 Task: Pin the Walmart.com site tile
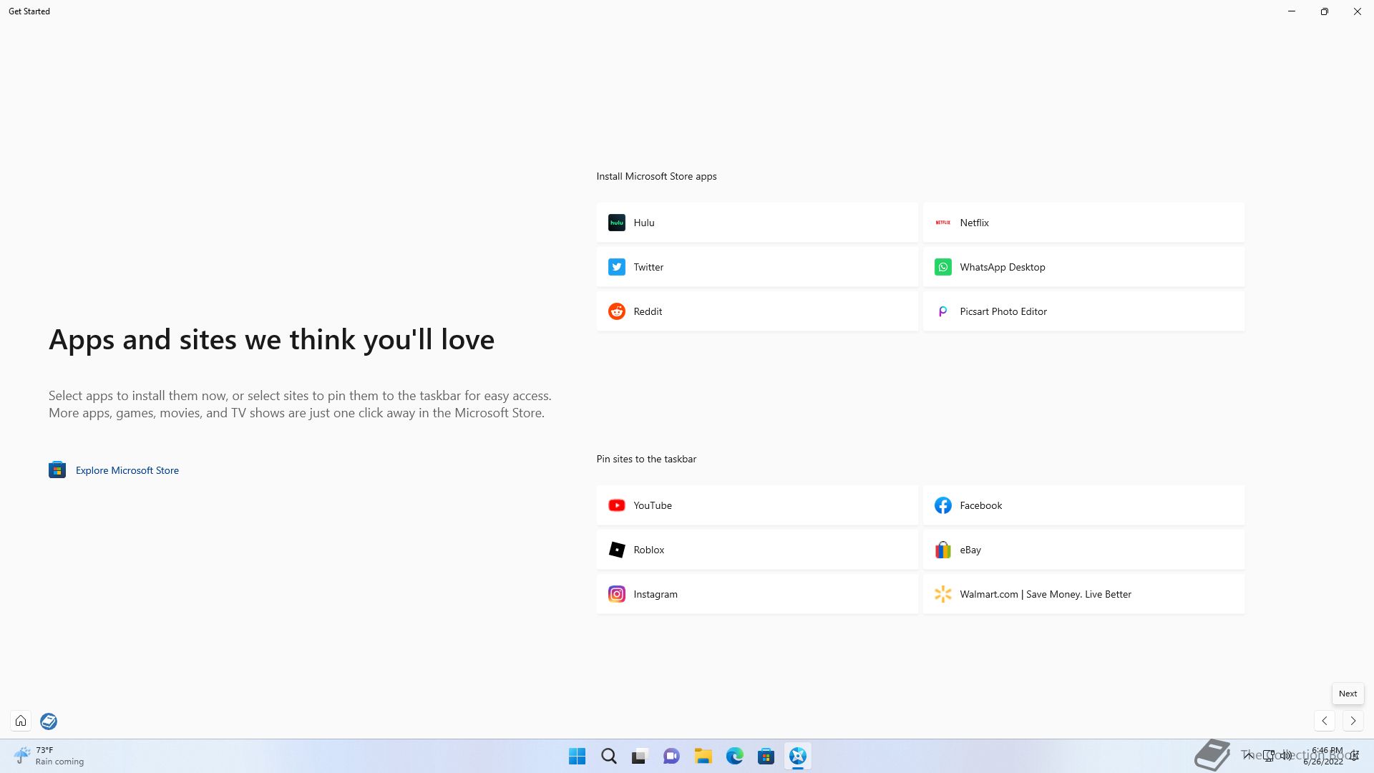(x=1083, y=594)
